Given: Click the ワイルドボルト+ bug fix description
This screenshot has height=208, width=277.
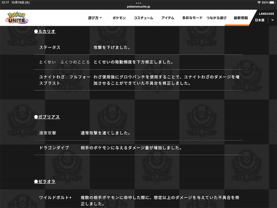Looking at the screenshot, I should (x=160, y=201).
